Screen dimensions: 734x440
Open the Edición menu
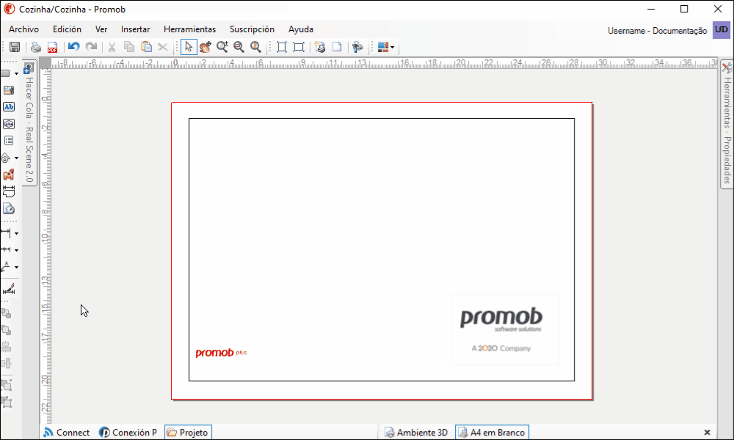tap(67, 29)
